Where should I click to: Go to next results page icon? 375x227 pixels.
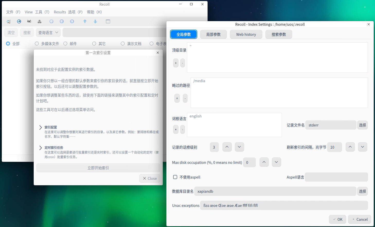pos(72,21)
